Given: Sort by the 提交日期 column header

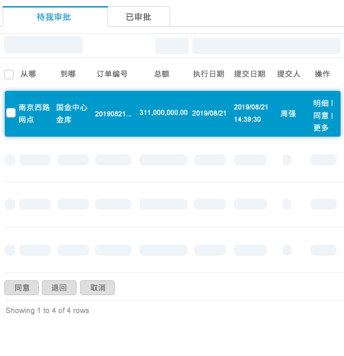Looking at the screenshot, I should click(x=250, y=74).
